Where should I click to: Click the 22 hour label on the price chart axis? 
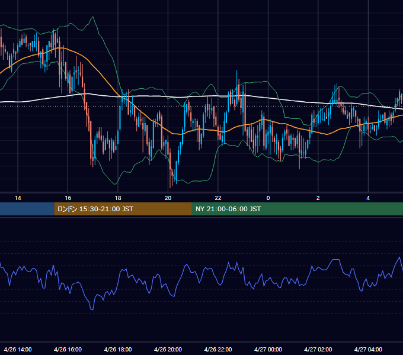point(218,198)
